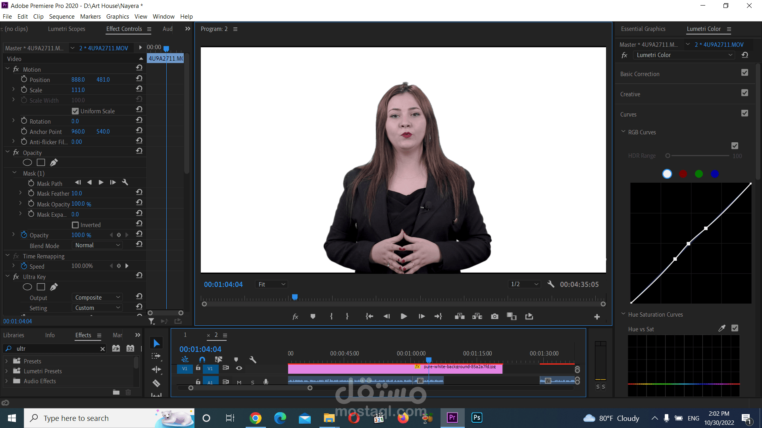Select the Razor tool in the toolbox

(156, 383)
